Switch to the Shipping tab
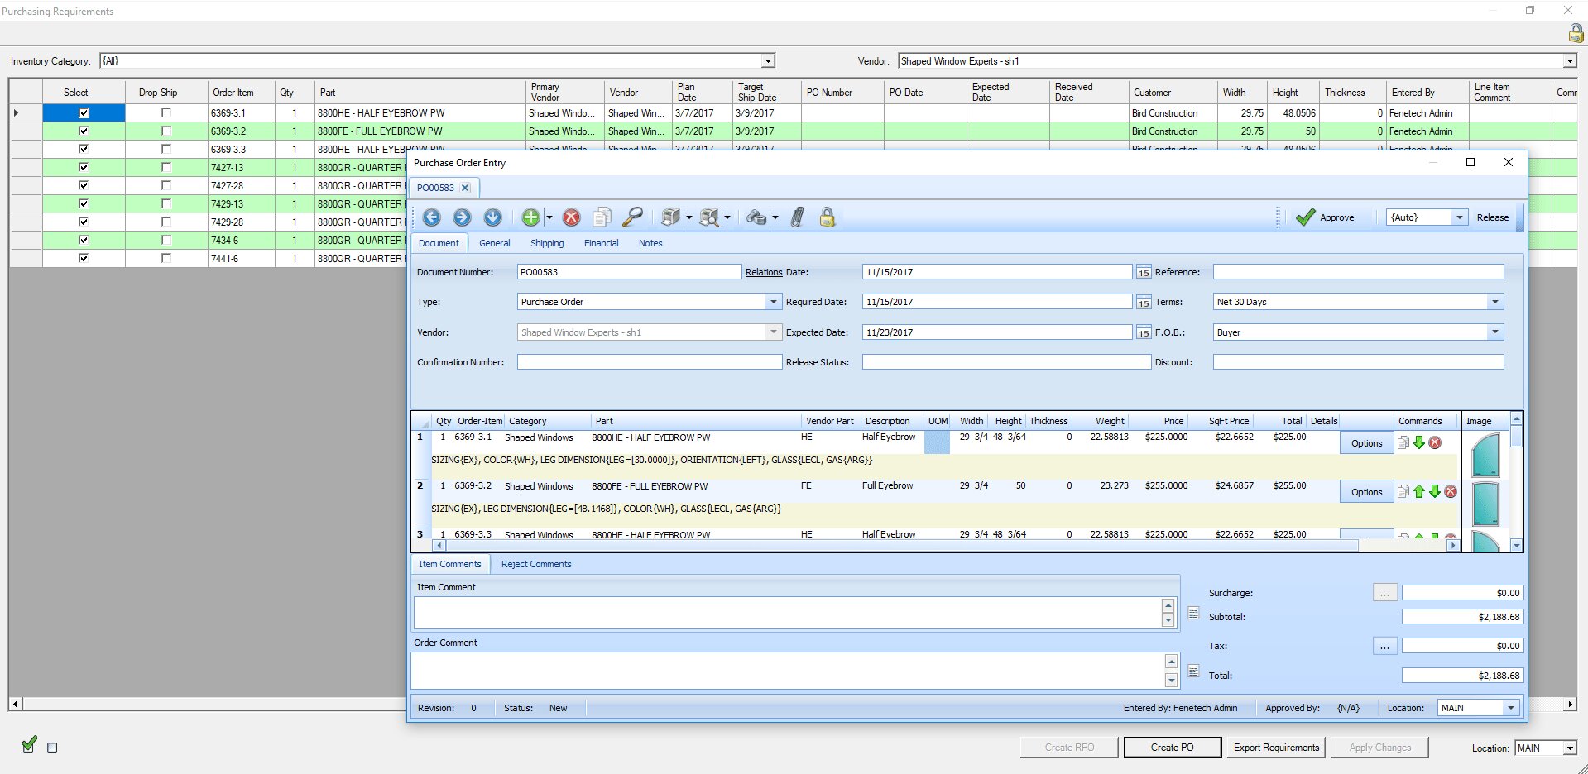 pos(547,243)
